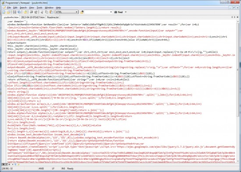Click the Cut scissors icon

pyautogui.click(x=42, y=12)
